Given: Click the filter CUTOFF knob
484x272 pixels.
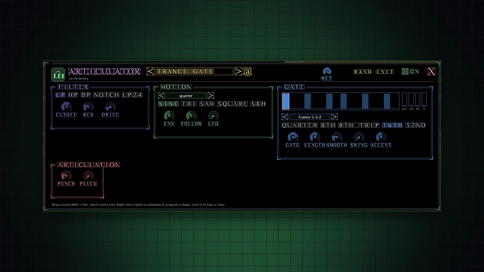Looking at the screenshot, I should click(x=66, y=107).
